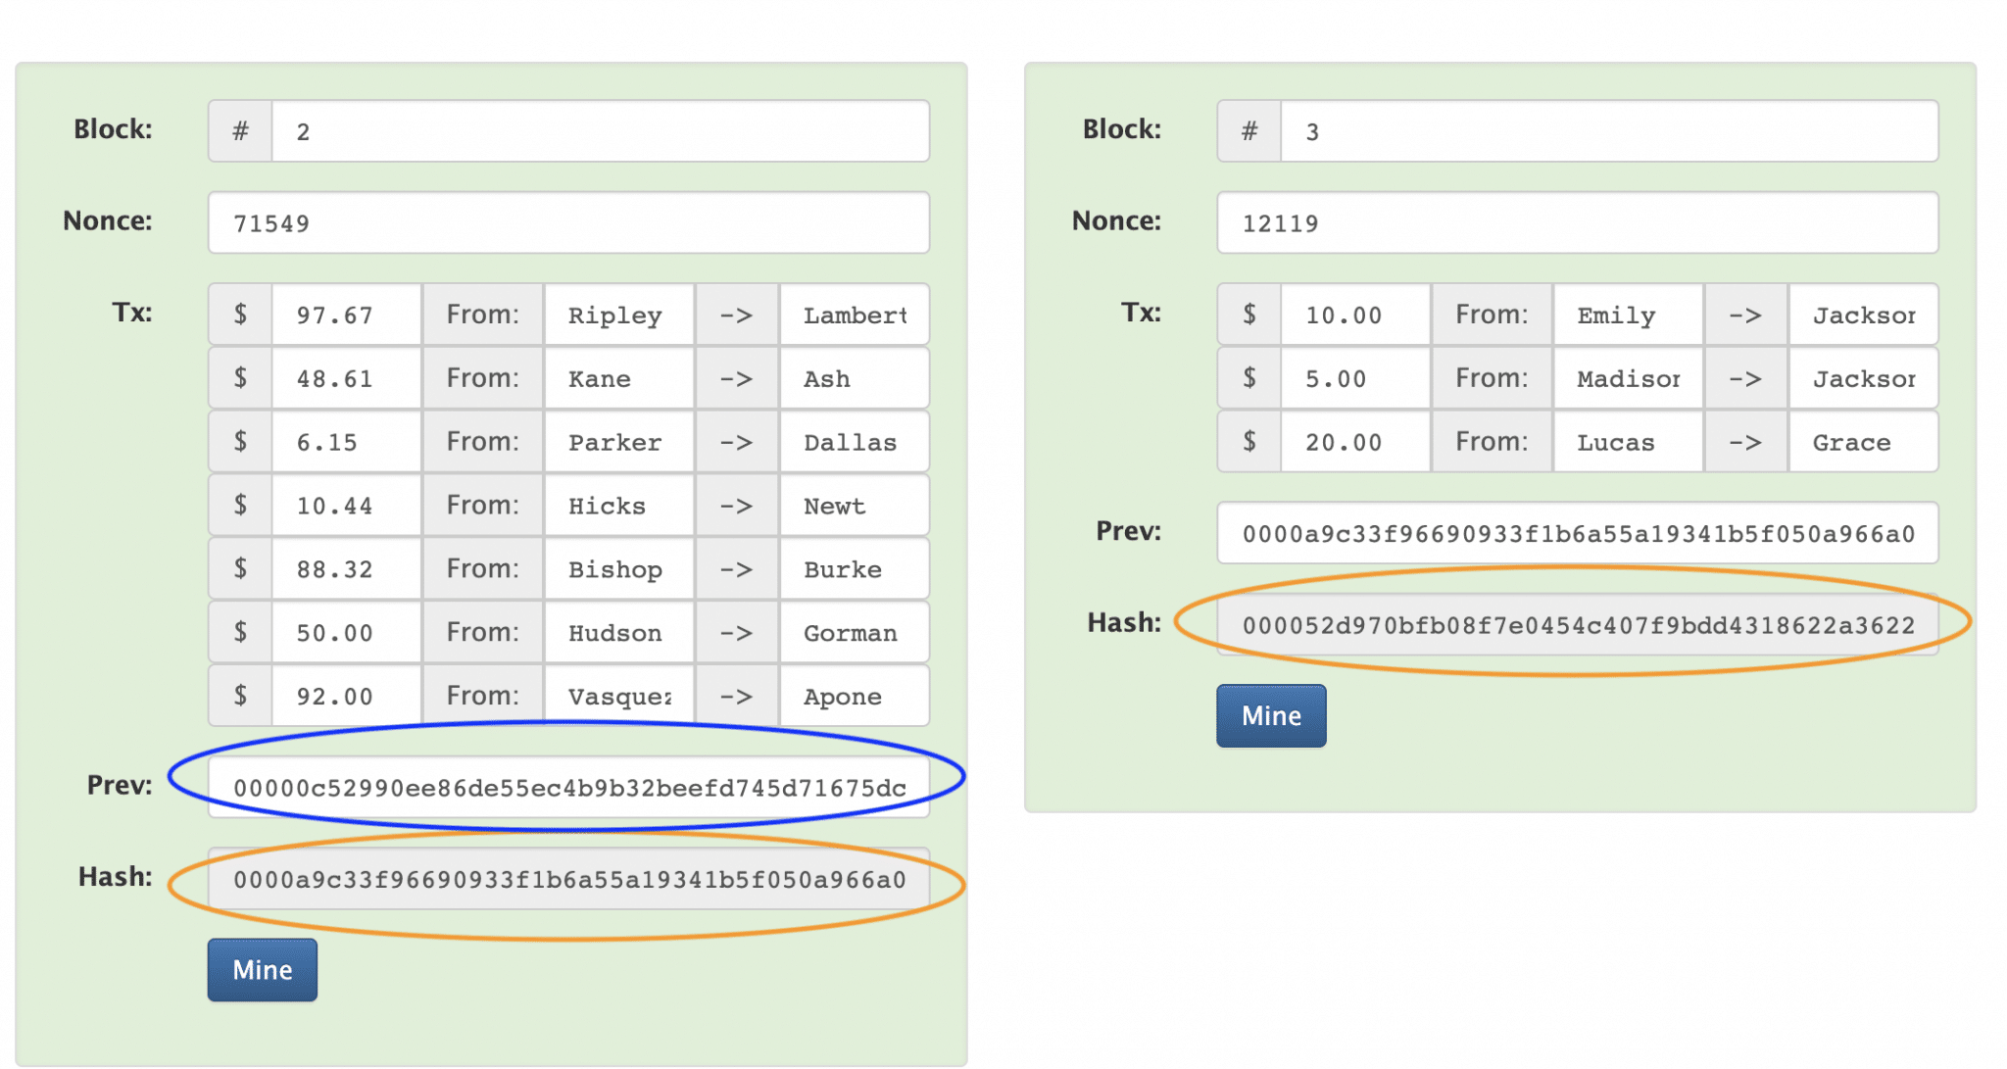
Task: Click the amount field showing 6.15
Action: tap(345, 442)
